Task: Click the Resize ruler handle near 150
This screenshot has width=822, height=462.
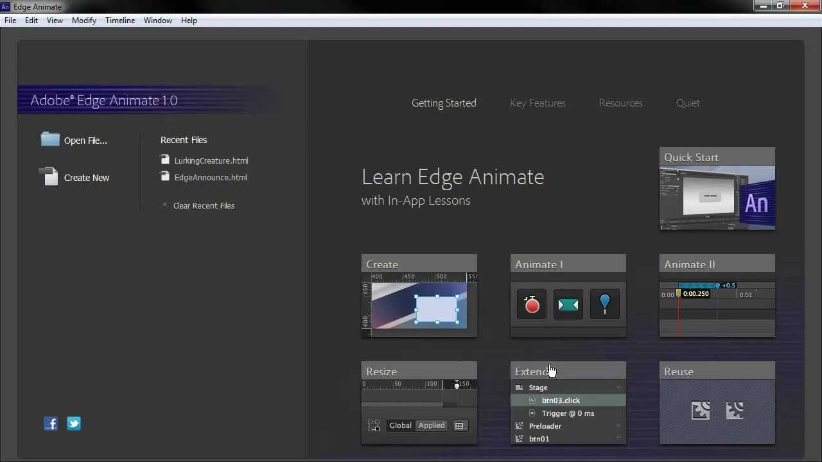Action: point(457,386)
